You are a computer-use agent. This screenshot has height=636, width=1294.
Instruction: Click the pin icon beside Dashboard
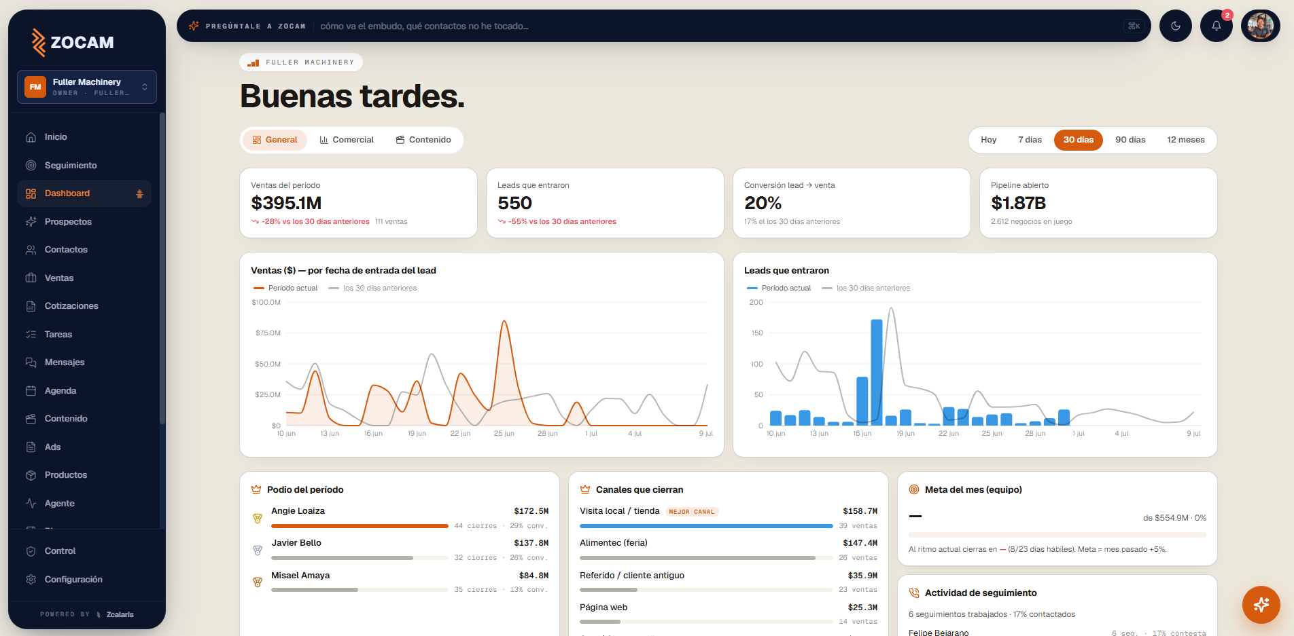139,193
